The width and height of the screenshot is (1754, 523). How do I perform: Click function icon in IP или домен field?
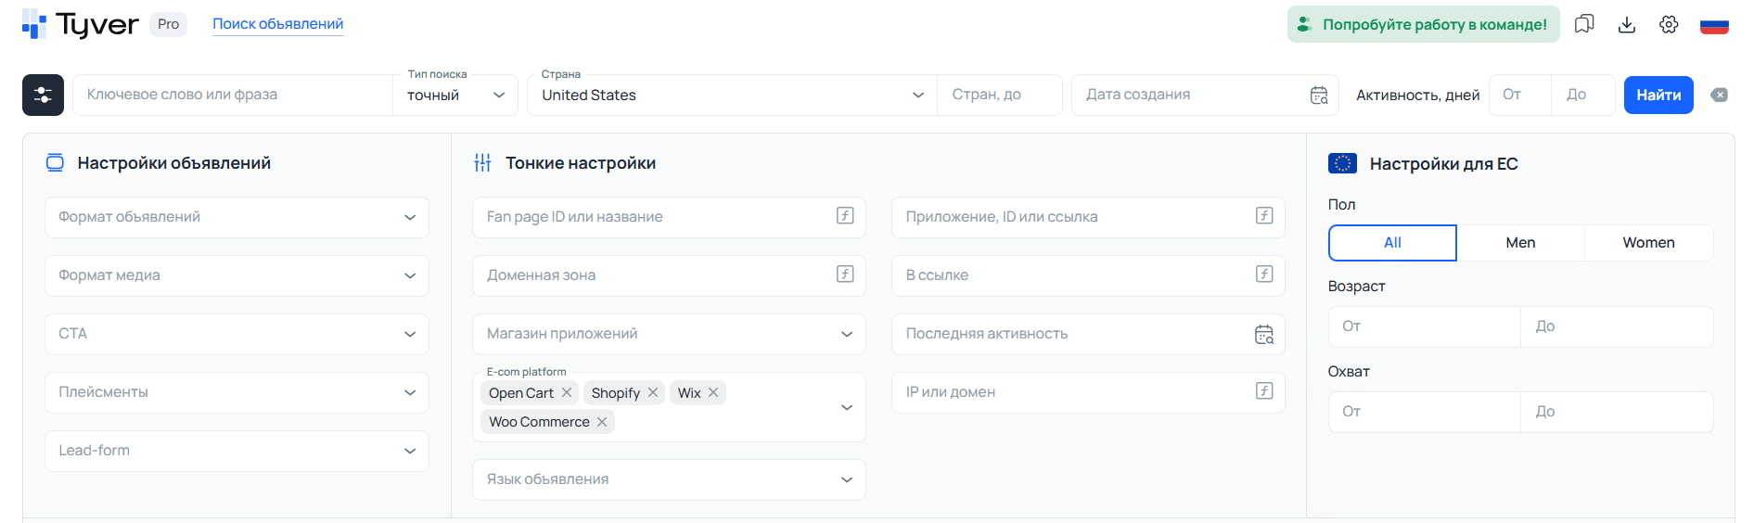(x=1264, y=390)
